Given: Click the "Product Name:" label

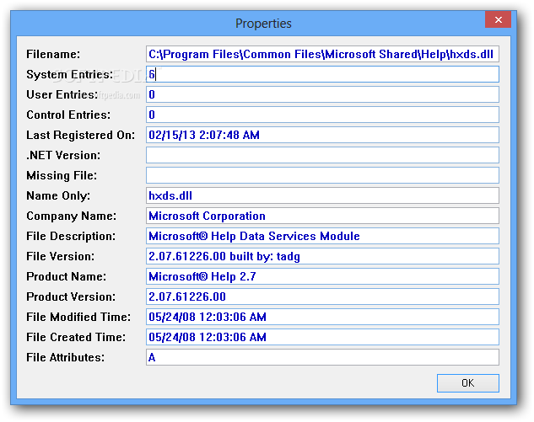Looking at the screenshot, I should (66, 276).
